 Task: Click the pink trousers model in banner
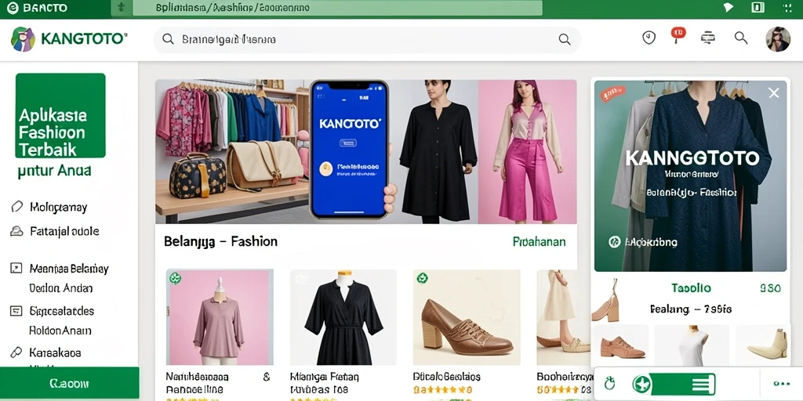pos(528,152)
